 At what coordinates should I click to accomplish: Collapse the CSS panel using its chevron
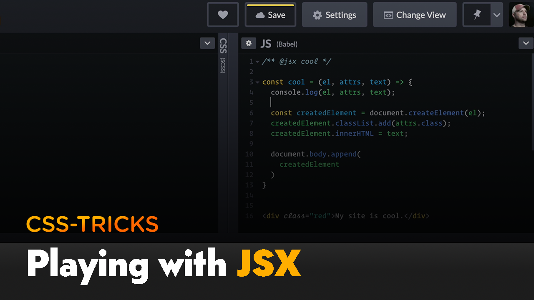click(x=207, y=43)
